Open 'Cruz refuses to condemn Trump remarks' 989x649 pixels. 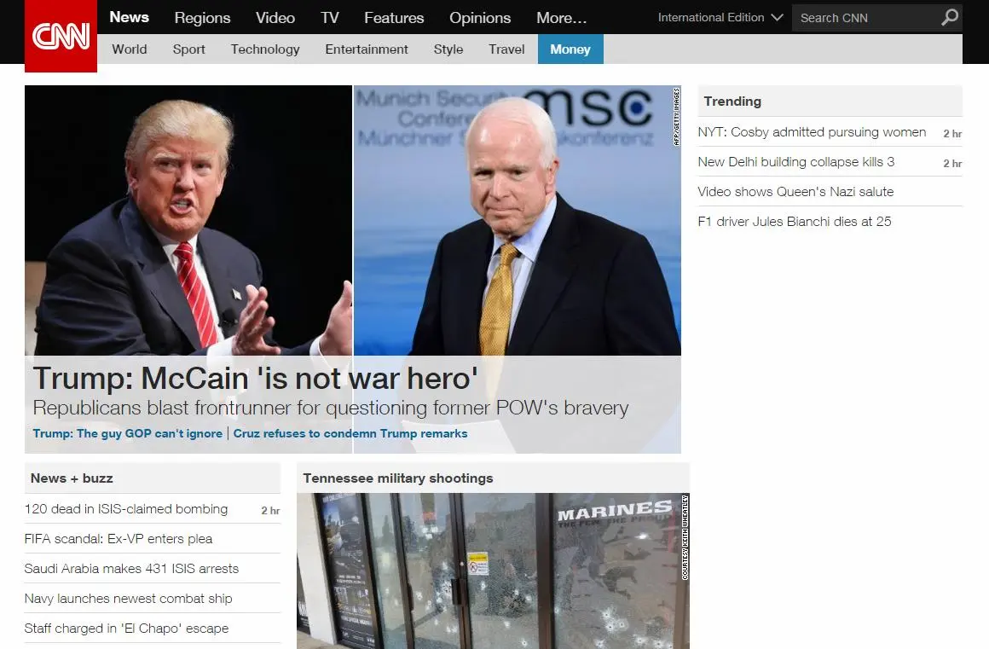pyautogui.click(x=350, y=433)
